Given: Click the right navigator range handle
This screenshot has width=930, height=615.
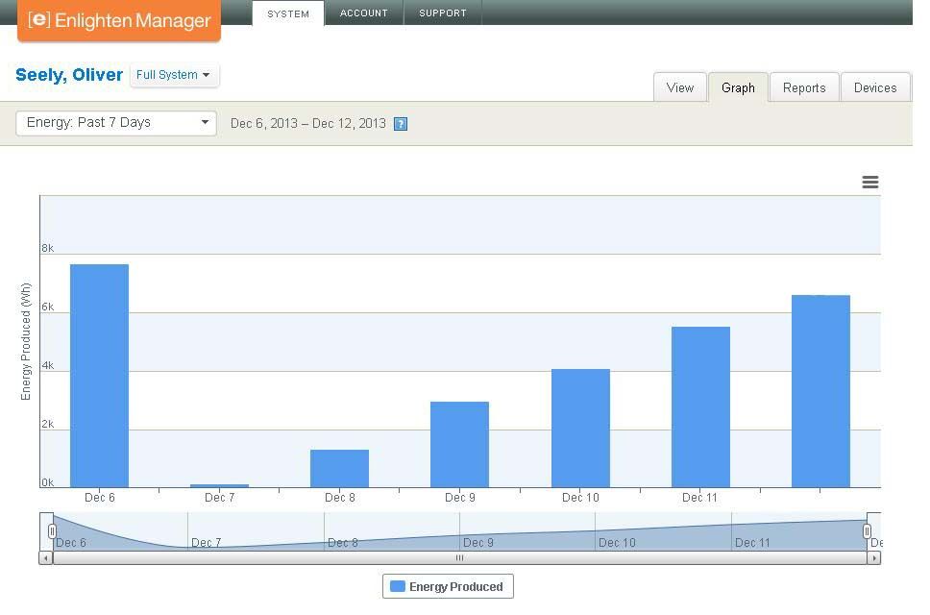Looking at the screenshot, I should (x=867, y=531).
